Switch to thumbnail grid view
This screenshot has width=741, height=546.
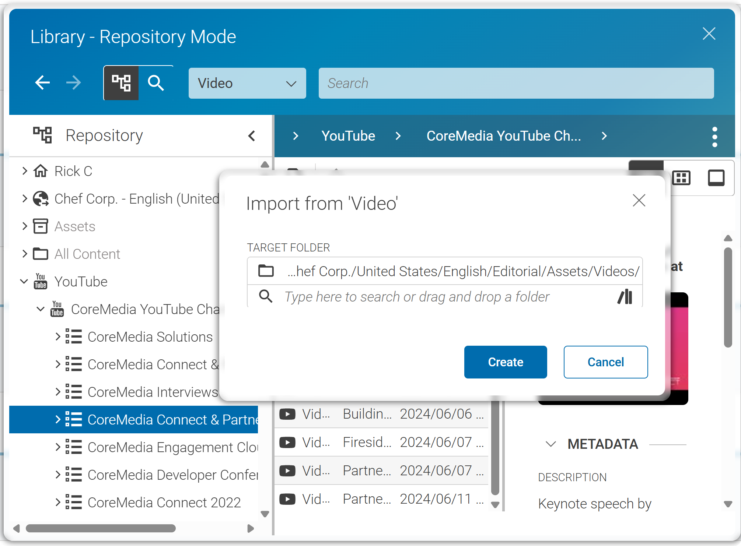(x=681, y=178)
